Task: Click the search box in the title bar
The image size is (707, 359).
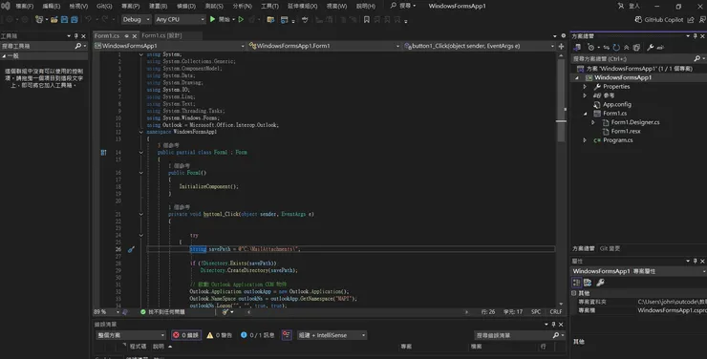Action: [x=402, y=6]
